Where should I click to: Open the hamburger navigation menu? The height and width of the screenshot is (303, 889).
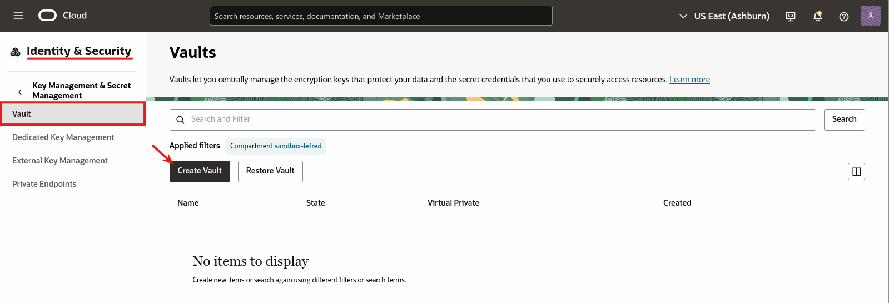click(x=18, y=16)
